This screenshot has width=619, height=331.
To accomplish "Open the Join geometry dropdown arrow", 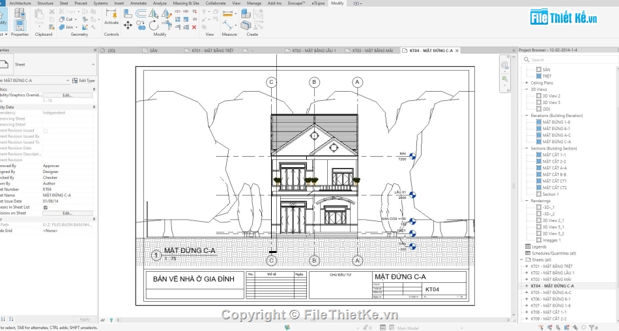I will click(76, 27).
